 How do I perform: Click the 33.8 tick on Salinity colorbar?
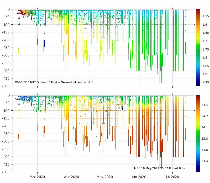pos(204,139)
